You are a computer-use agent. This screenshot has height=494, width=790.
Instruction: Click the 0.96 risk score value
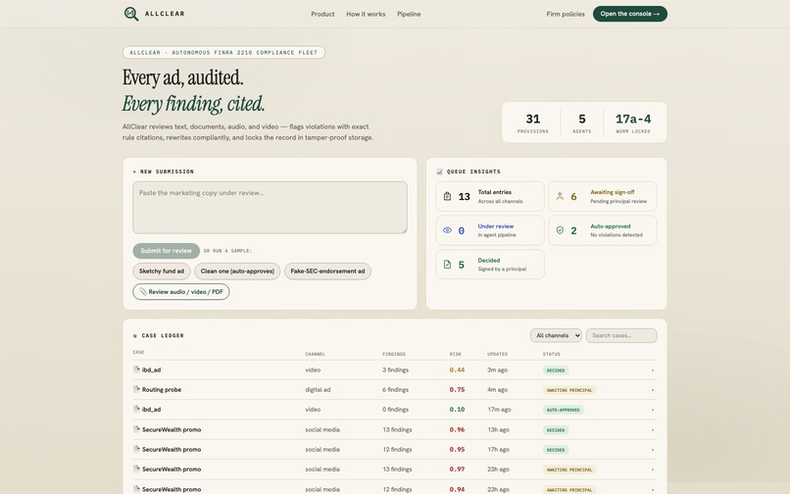[x=457, y=429]
